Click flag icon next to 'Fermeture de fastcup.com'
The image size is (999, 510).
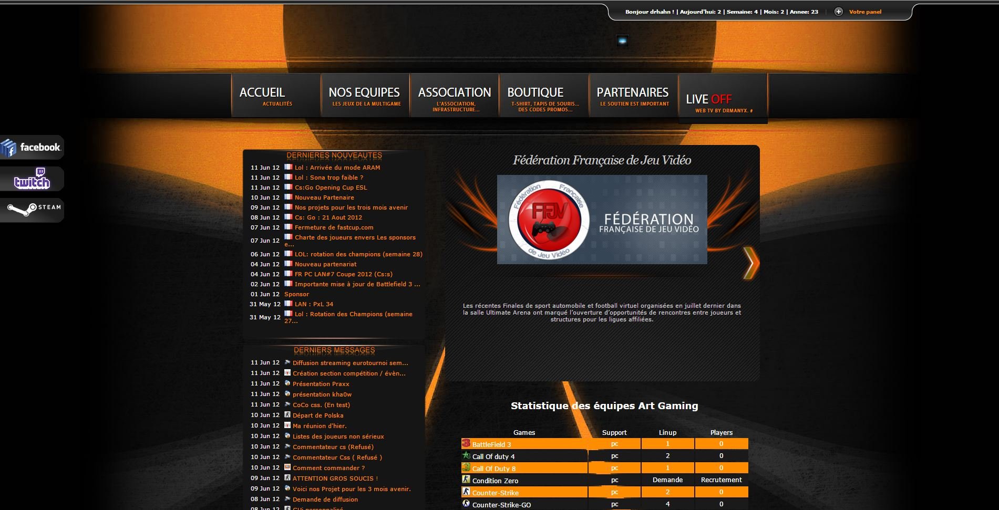[288, 227]
